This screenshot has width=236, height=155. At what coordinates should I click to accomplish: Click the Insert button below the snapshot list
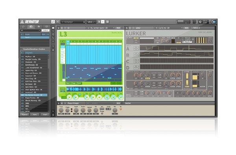45,115
